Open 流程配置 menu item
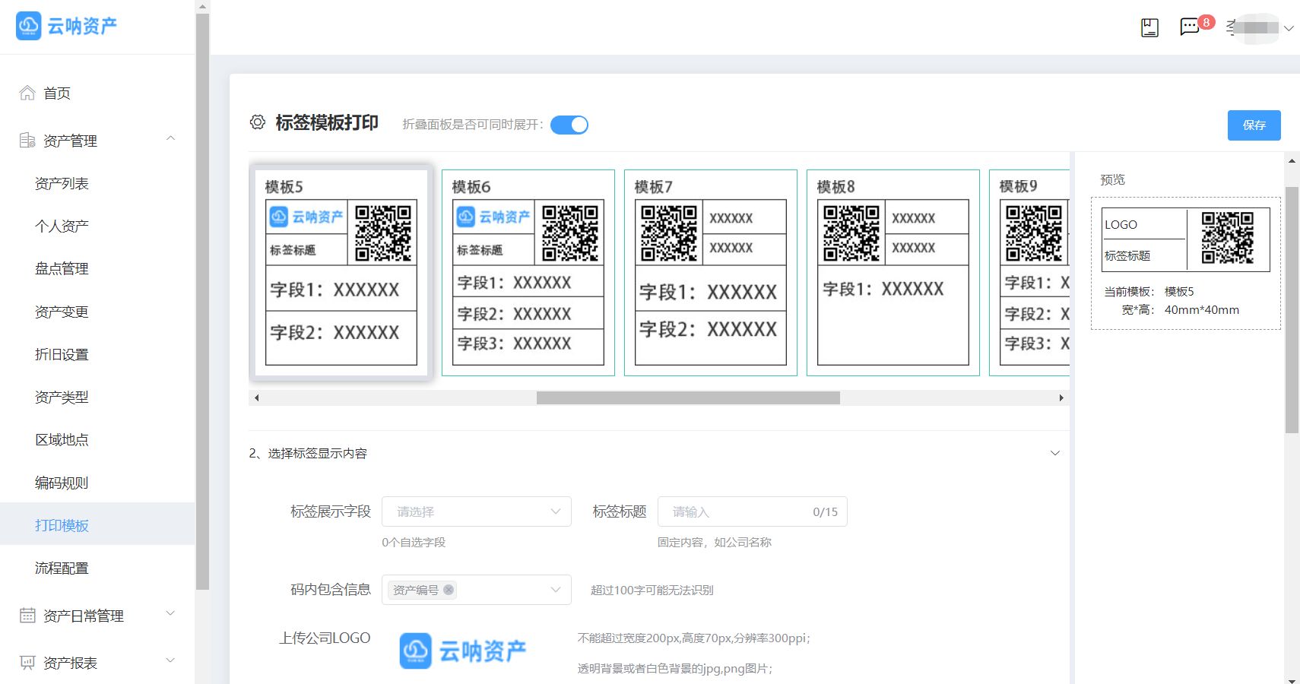Screen dimensions: 1300x684 click(97, 568)
